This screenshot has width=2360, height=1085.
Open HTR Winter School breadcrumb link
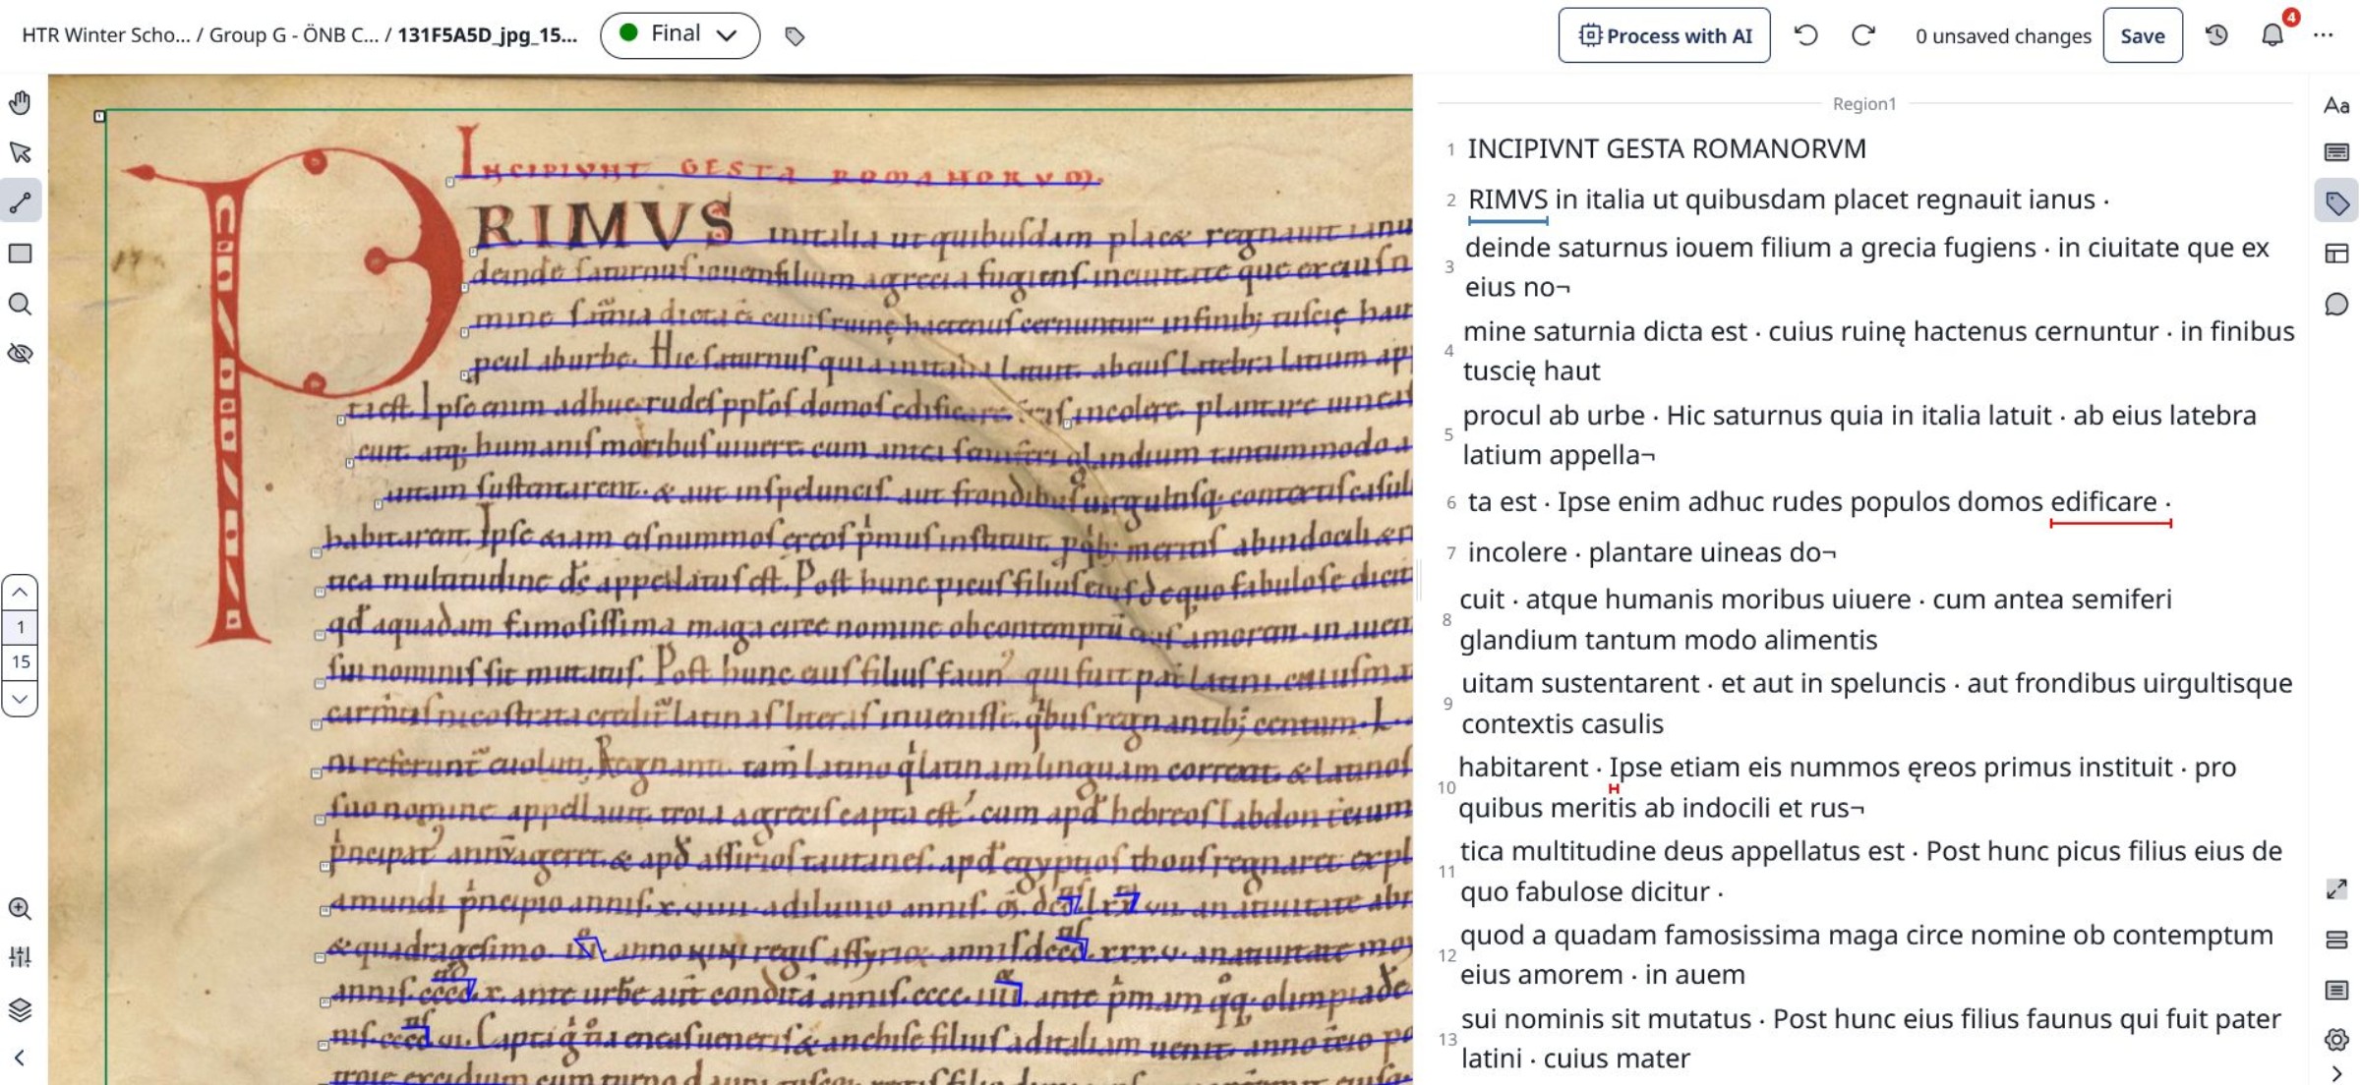(106, 35)
